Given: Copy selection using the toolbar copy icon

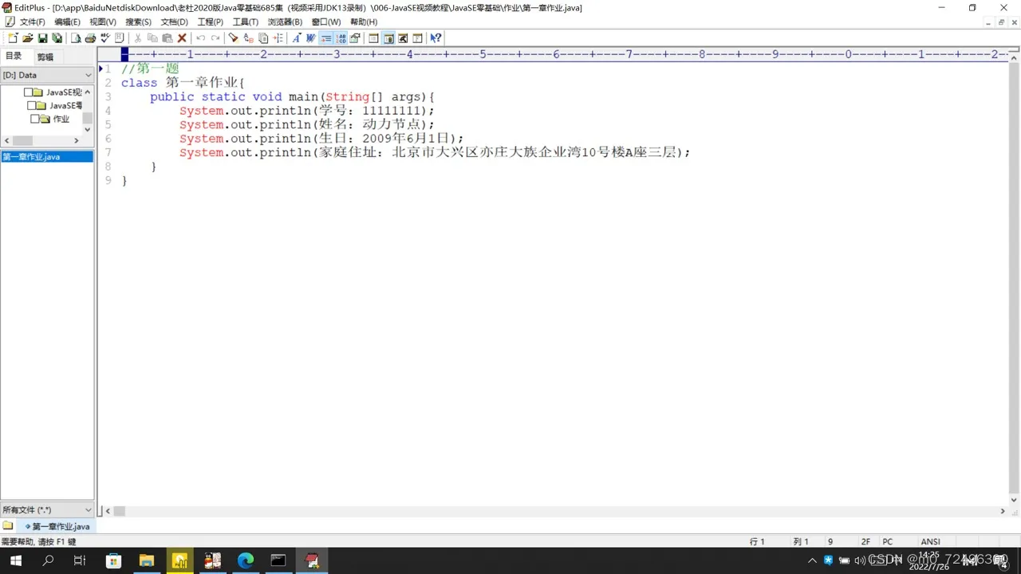Looking at the screenshot, I should click(152, 37).
